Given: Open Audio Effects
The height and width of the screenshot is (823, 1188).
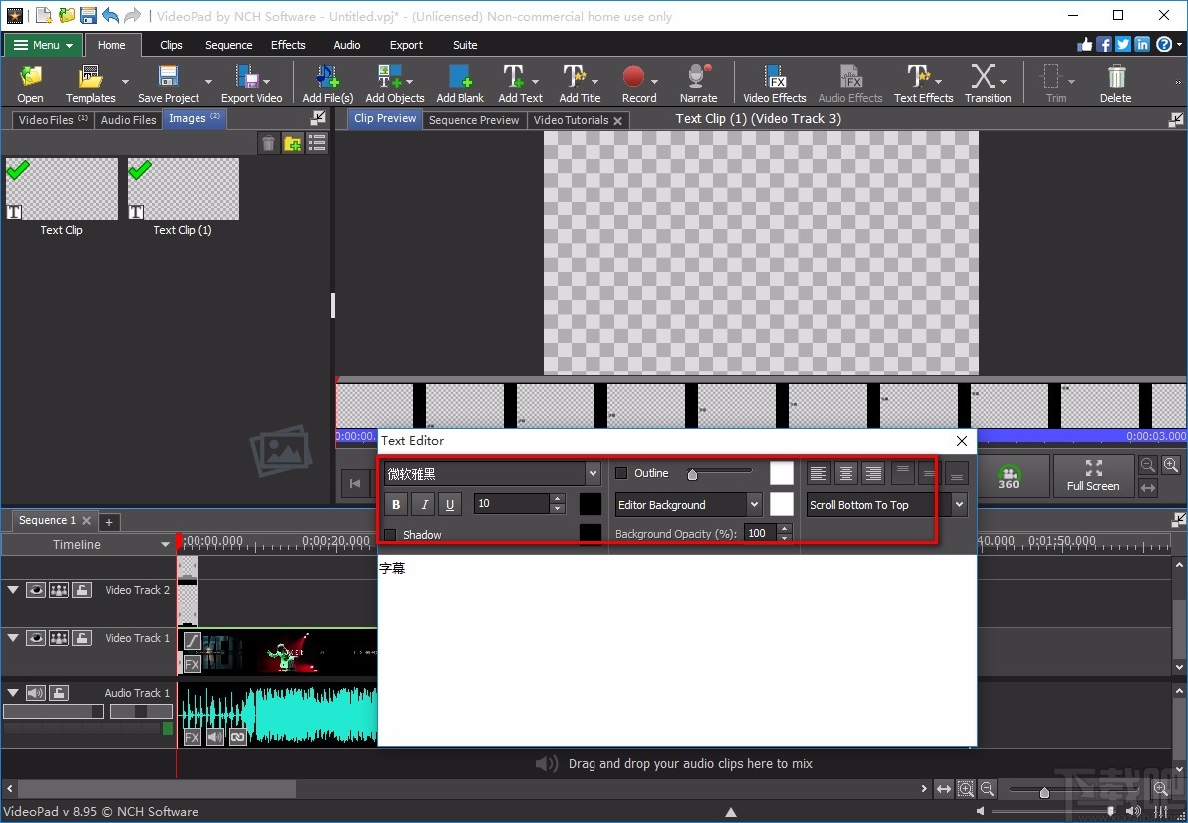Looking at the screenshot, I should coord(849,82).
